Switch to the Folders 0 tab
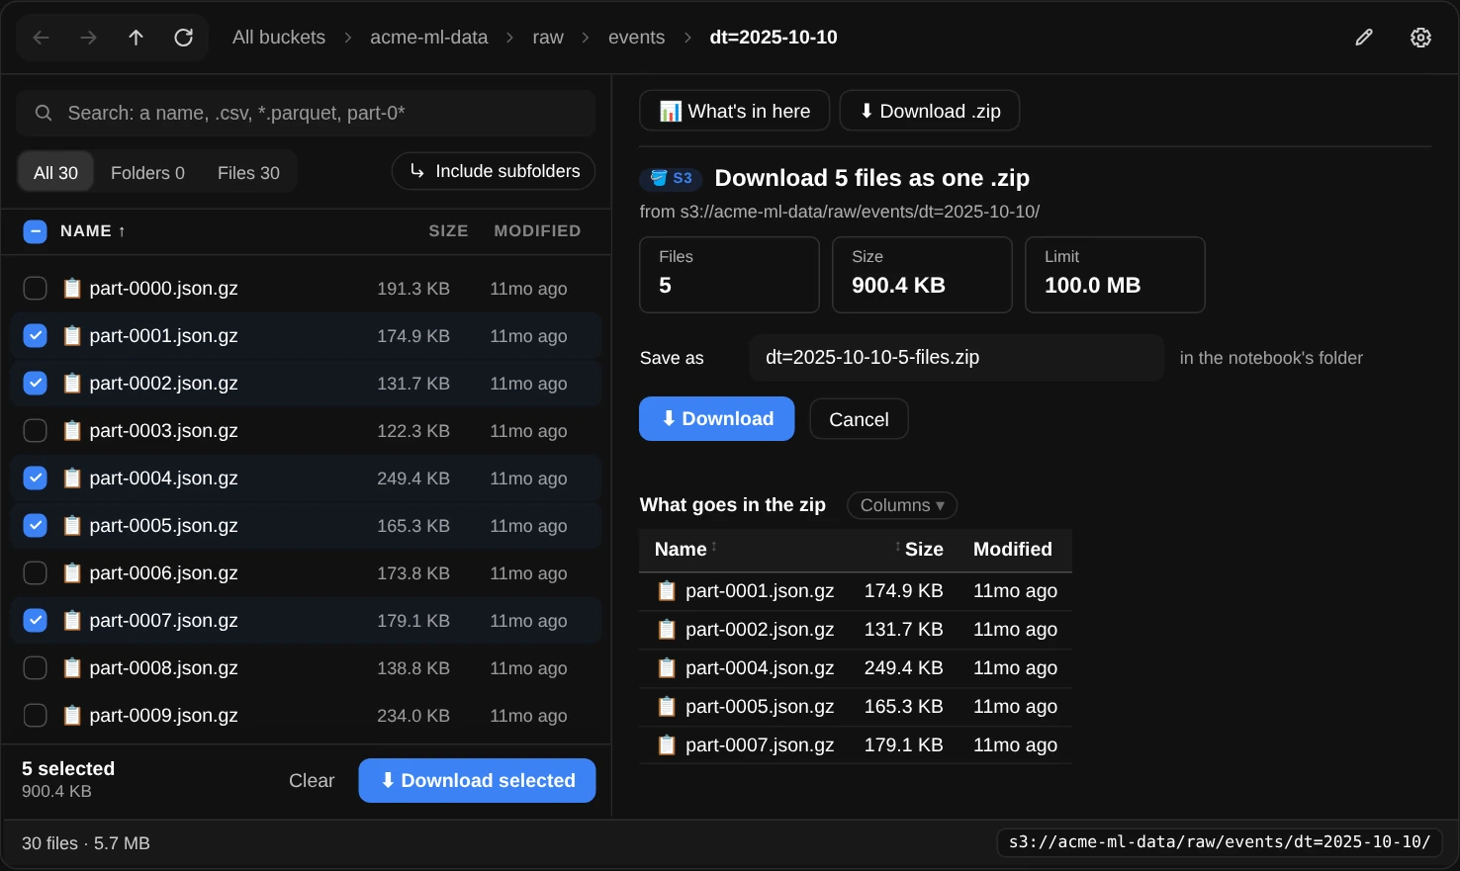Viewport: 1460px width, 871px height. pos(147,173)
